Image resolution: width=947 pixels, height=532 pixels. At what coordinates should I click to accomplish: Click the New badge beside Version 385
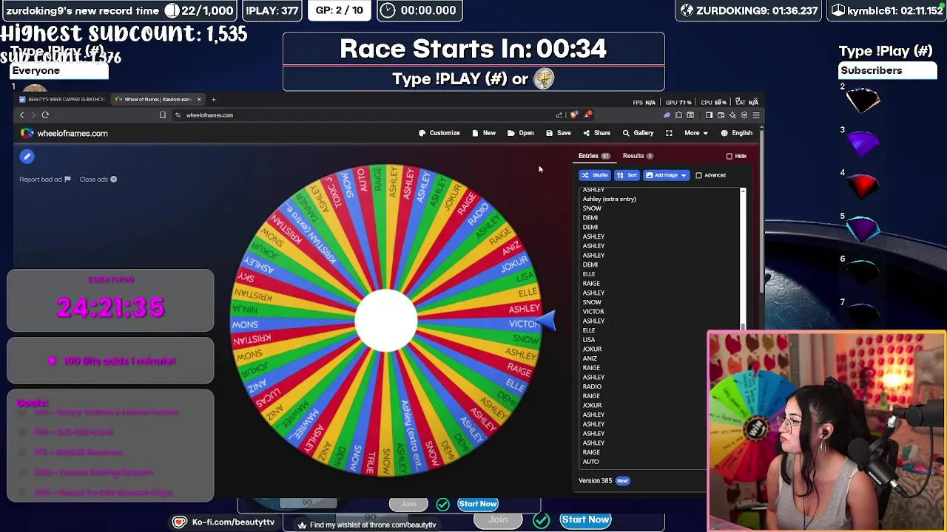622,481
